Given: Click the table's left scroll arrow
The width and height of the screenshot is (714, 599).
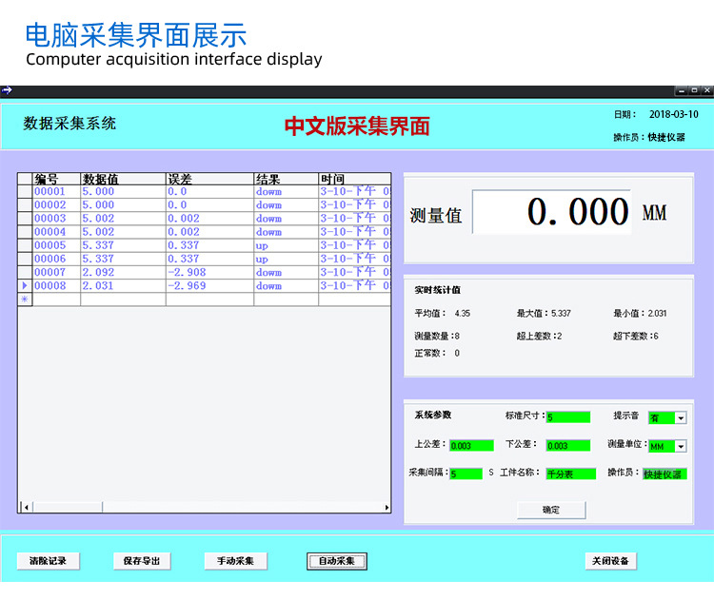Looking at the screenshot, I should click(x=25, y=507).
